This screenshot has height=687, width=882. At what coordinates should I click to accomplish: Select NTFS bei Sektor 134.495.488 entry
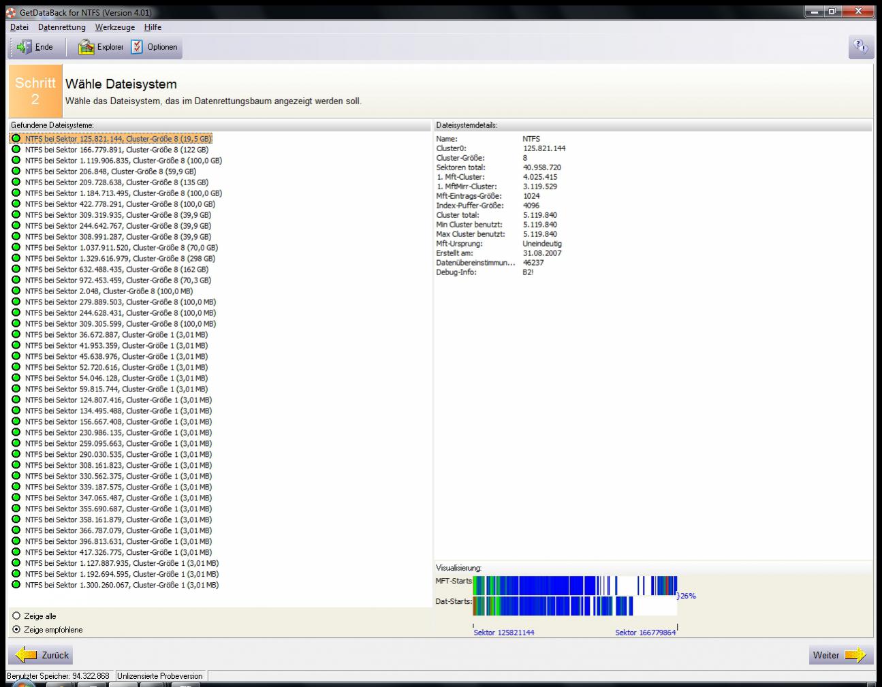(112, 411)
